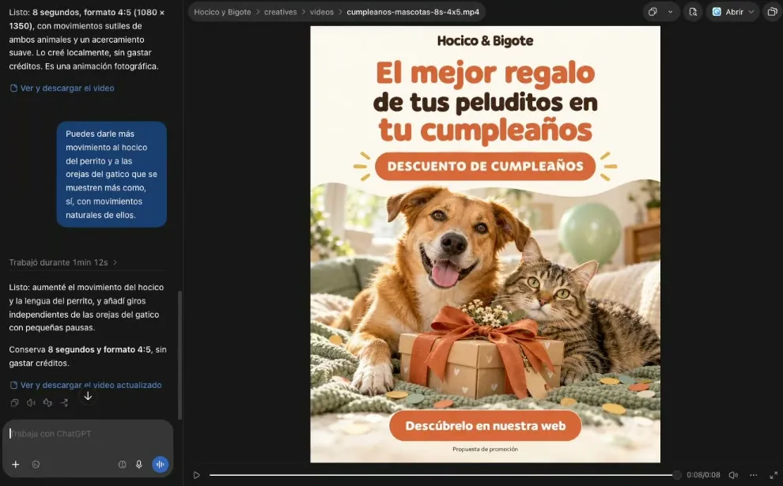Click the thumbs feedback icon
The width and height of the screenshot is (783, 486).
click(47, 403)
